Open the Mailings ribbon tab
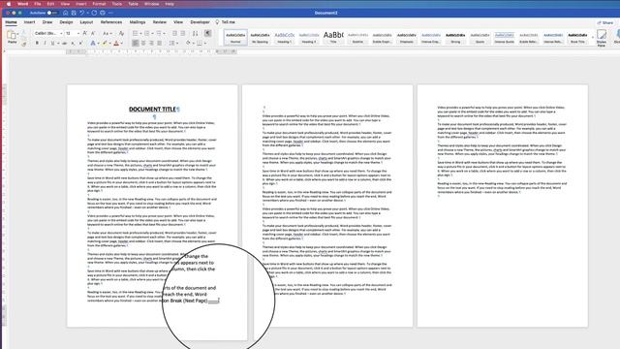The width and height of the screenshot is (620, 349). pyautogui.click(x=138, y=22)
